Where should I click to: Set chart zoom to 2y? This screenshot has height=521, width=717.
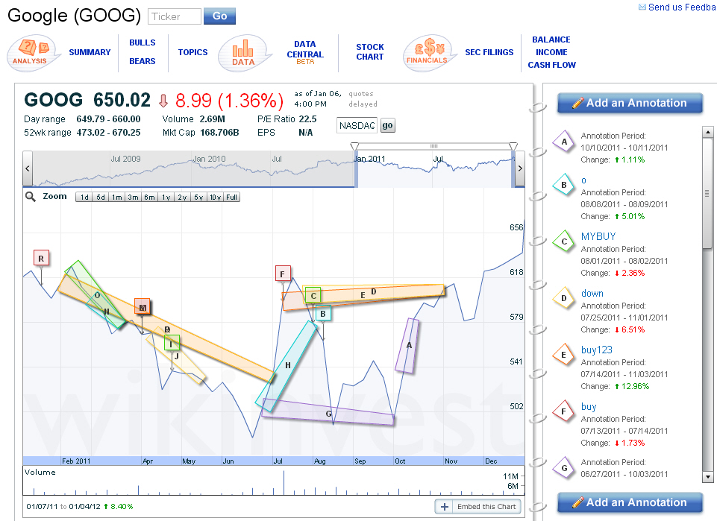click(182, 198)
